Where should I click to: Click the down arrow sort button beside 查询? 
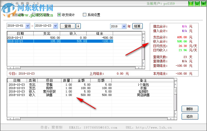78,26
